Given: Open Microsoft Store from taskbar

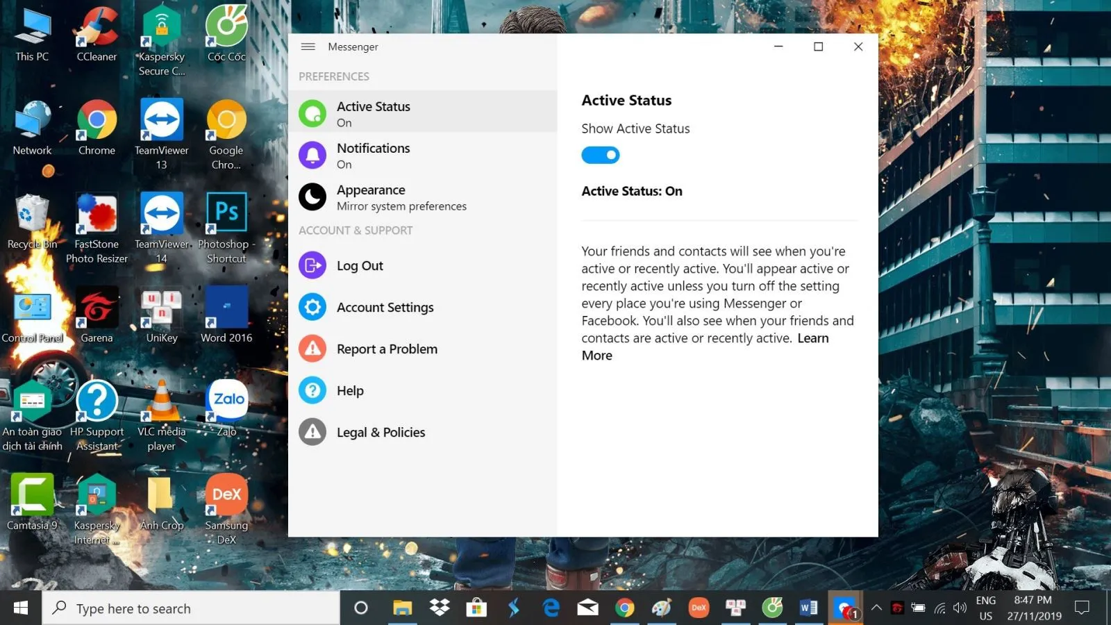Looking at the screenshot, I should pyautogui.click(x=476, y=608).
